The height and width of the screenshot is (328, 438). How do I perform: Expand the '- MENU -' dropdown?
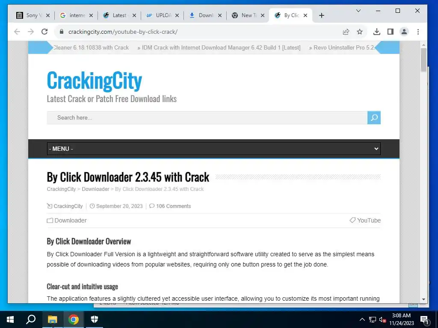214,149
